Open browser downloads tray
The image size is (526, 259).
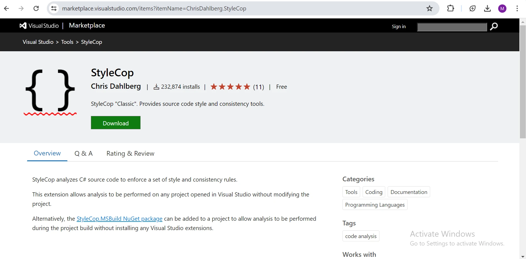click(487, 9)
